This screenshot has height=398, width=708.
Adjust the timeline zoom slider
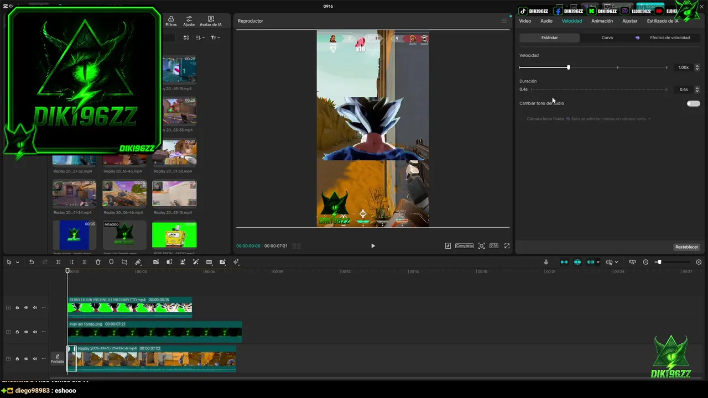pos(659,262)
